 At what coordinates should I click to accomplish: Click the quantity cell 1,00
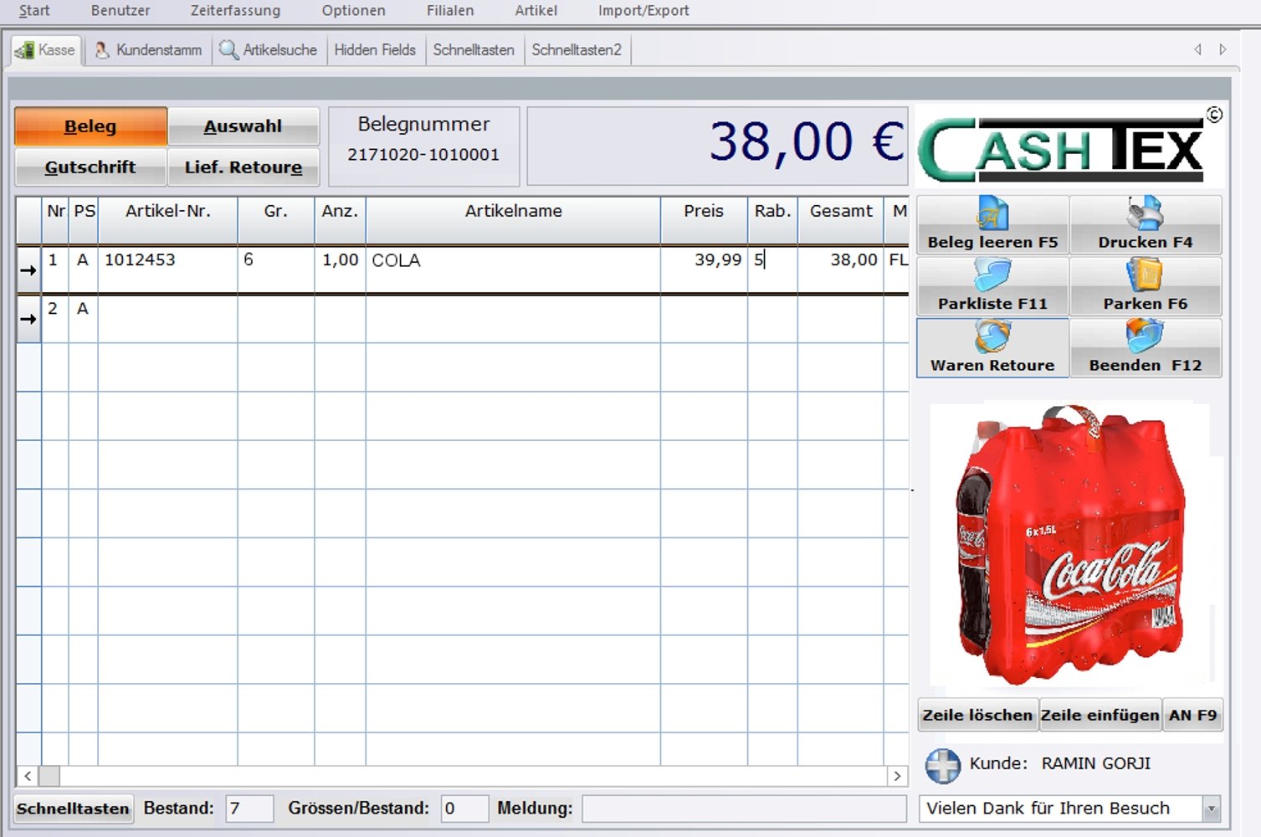coord(340,270)
